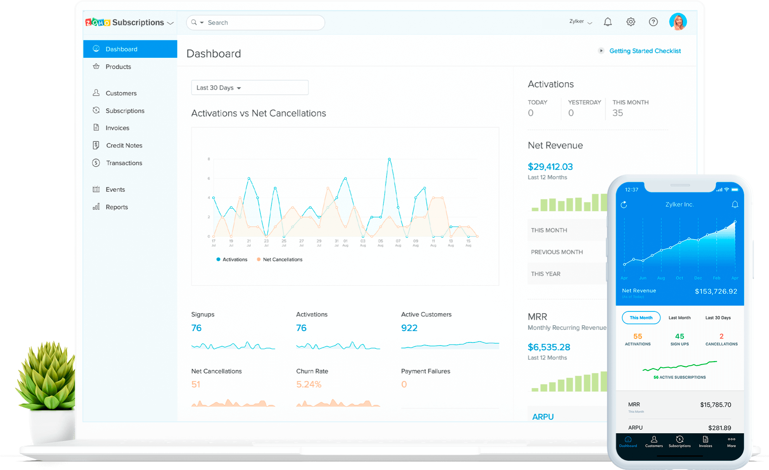Screen dimensions: 769x470
Task: Click the Dashboard sidebar icon
Action: click(96, 49)
